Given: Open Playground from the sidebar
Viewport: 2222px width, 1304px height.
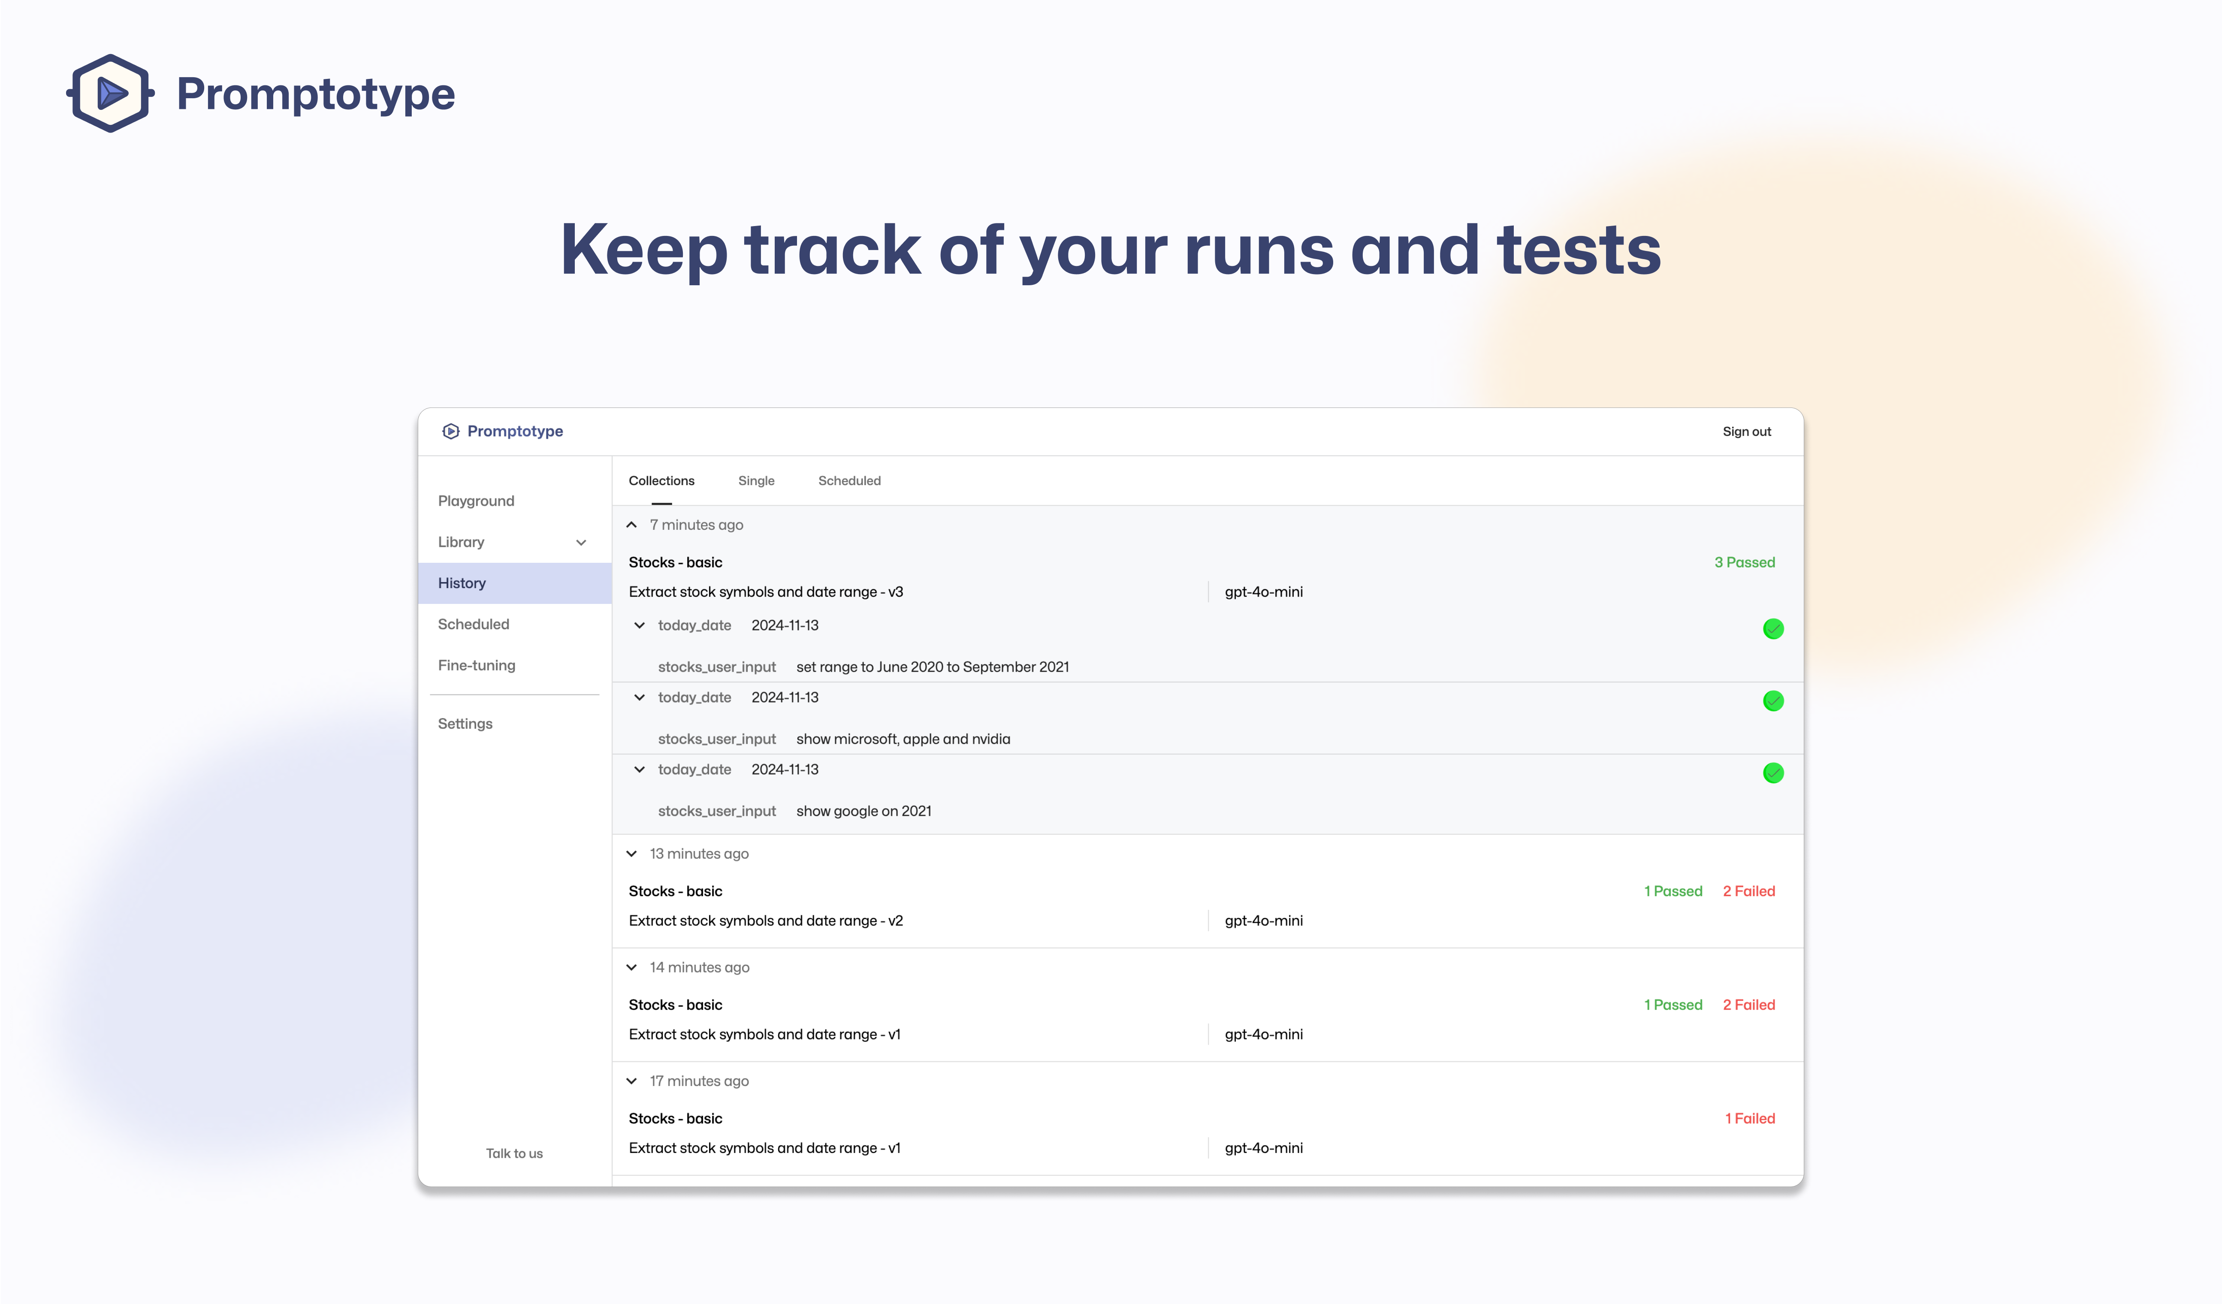Looking at the screenshot, I should [476, 501].
